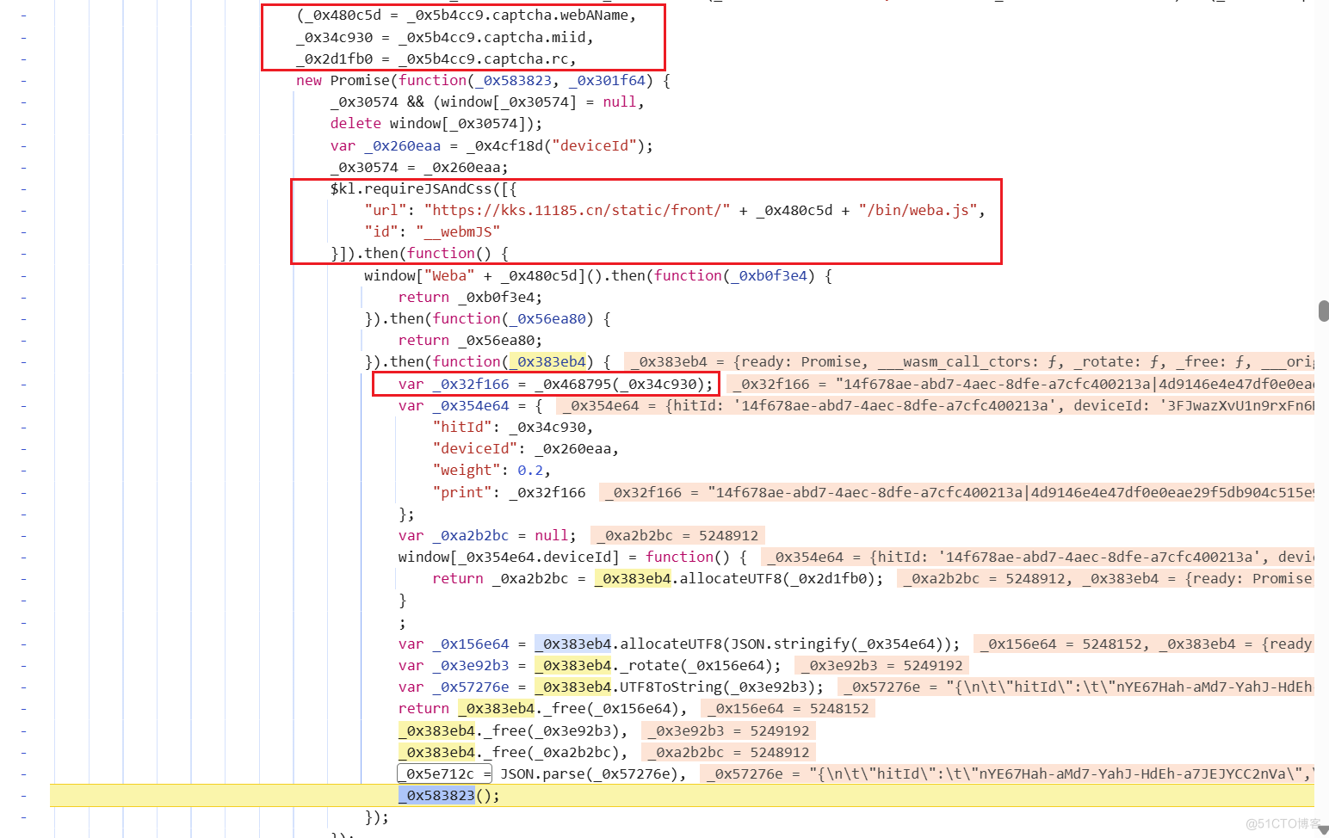1329x838 pixels.
Task: Click the 'new' keyword before Promise
Action: point(309,81)
